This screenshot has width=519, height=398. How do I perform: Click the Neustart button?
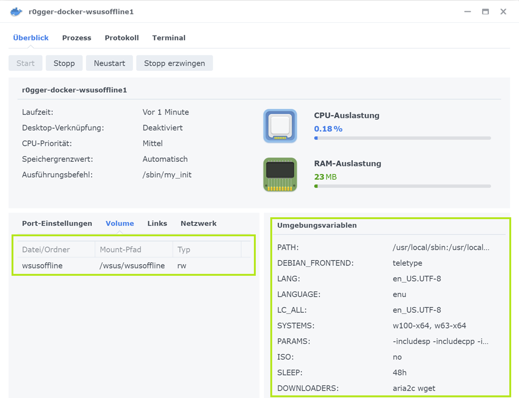(x=109, y=63)
